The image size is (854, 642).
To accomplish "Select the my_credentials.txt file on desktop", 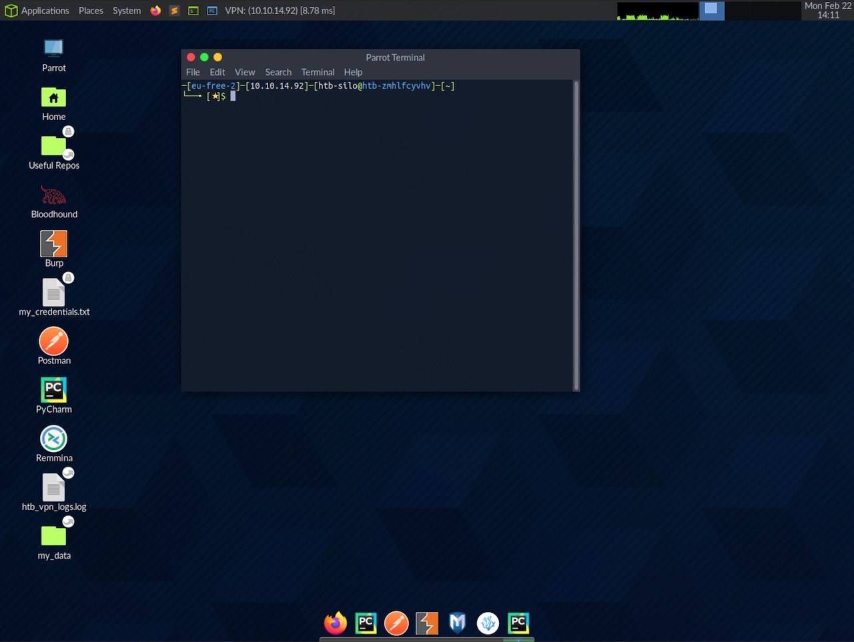I will point(54,293).
